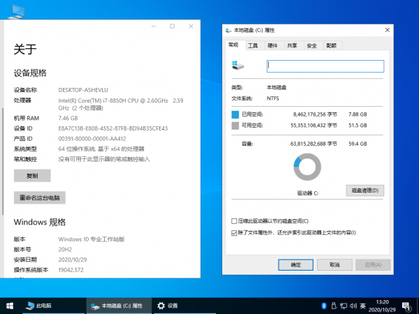Click the 复制 button in About
Image resolution: width=419 pixels, height=314 pixels.
click(32, 176)
